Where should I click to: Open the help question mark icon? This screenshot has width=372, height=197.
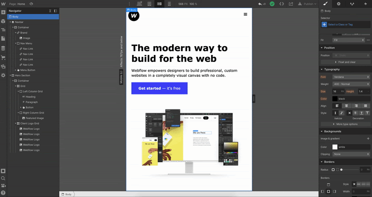[x=3, y=193]
